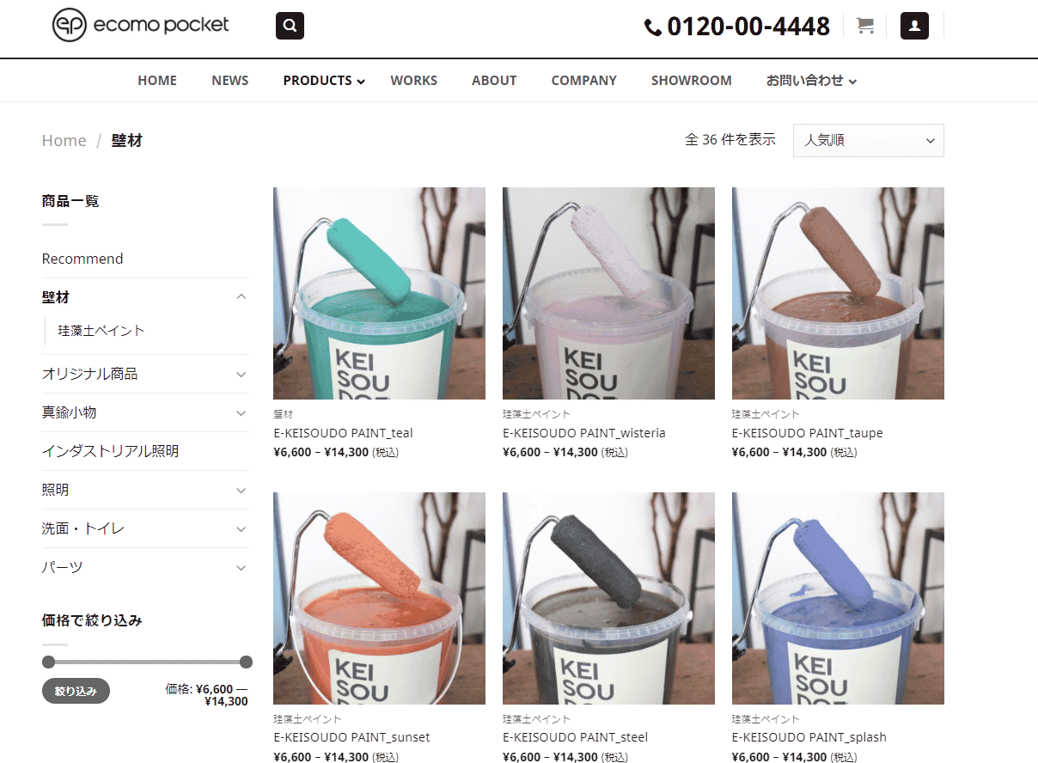The width and height of the screenshot is (1038, 763).
Task: Collapse the 壁材 category chevron
Action: tap(241, 297)
